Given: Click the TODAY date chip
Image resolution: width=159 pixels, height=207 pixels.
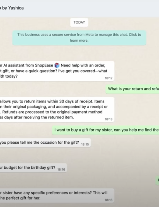Looking at the screenshot, I should [x=79, y=22].
